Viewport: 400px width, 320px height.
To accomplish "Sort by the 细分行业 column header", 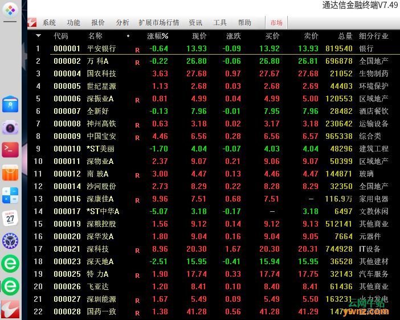I will click(x=374, y=36).
